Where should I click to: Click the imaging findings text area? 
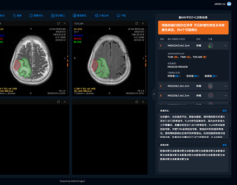(193, 126)
